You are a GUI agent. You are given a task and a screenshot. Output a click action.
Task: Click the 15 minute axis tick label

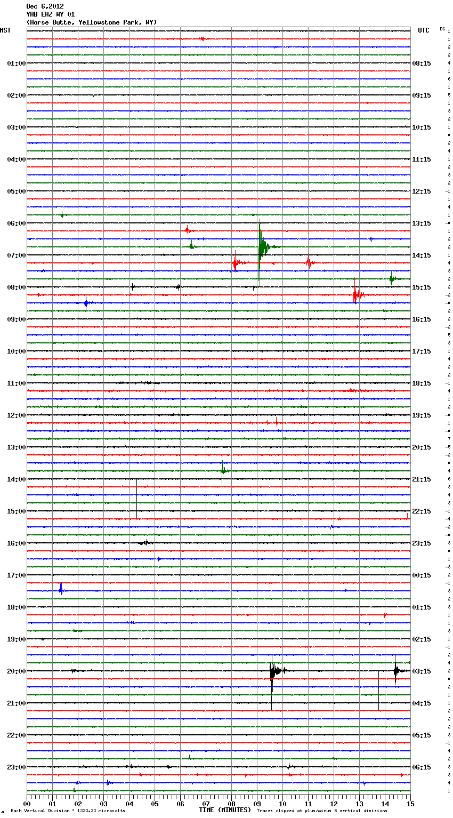[410, 804]
